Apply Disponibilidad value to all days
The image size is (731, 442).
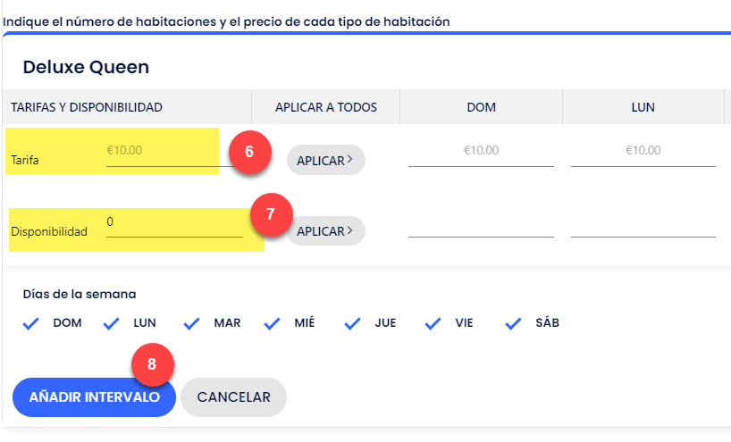326,231
